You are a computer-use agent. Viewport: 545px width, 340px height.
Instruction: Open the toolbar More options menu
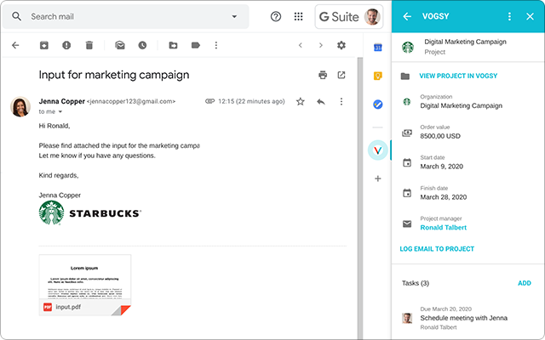pos(216,45)
